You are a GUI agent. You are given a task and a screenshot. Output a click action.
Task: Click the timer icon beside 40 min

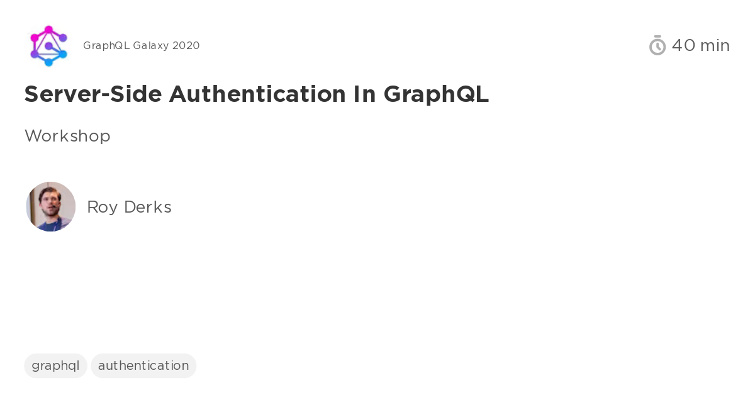(657, 45)
